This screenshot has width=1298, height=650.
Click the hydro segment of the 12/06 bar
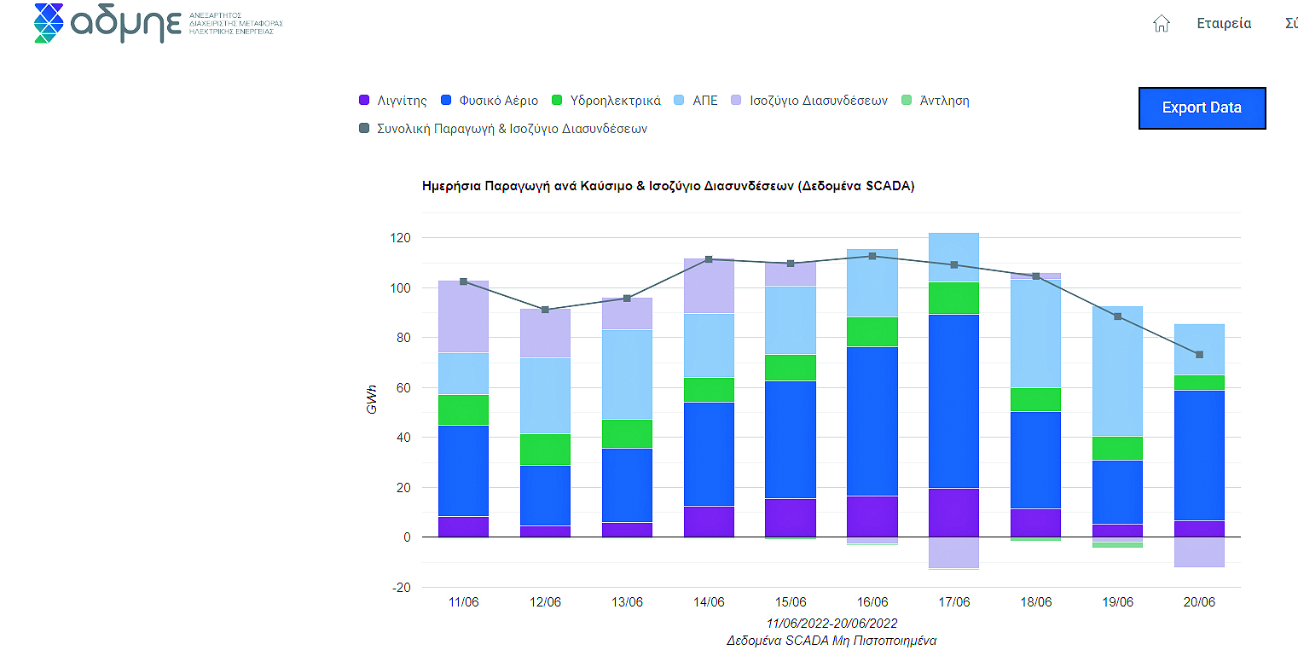tap(545, 450)
